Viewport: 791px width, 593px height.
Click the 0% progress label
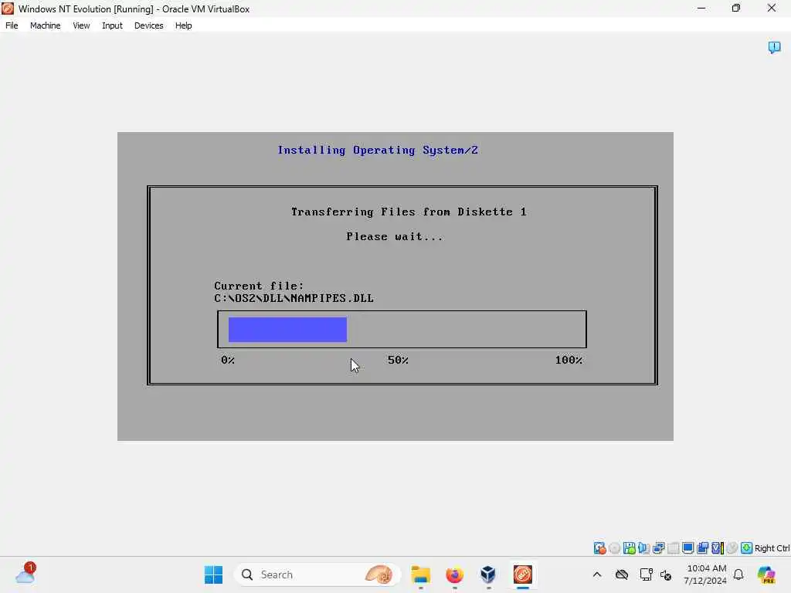(x=228, y=360)
